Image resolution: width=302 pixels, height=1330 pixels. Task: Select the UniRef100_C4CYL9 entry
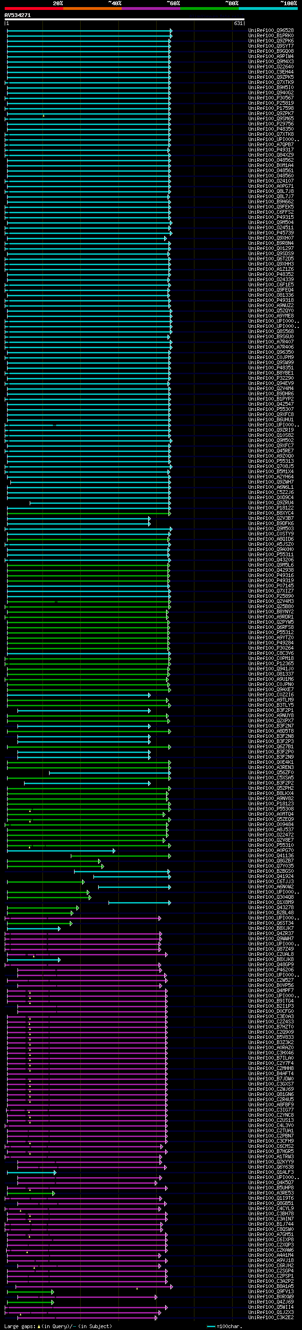coord(271,1208)
